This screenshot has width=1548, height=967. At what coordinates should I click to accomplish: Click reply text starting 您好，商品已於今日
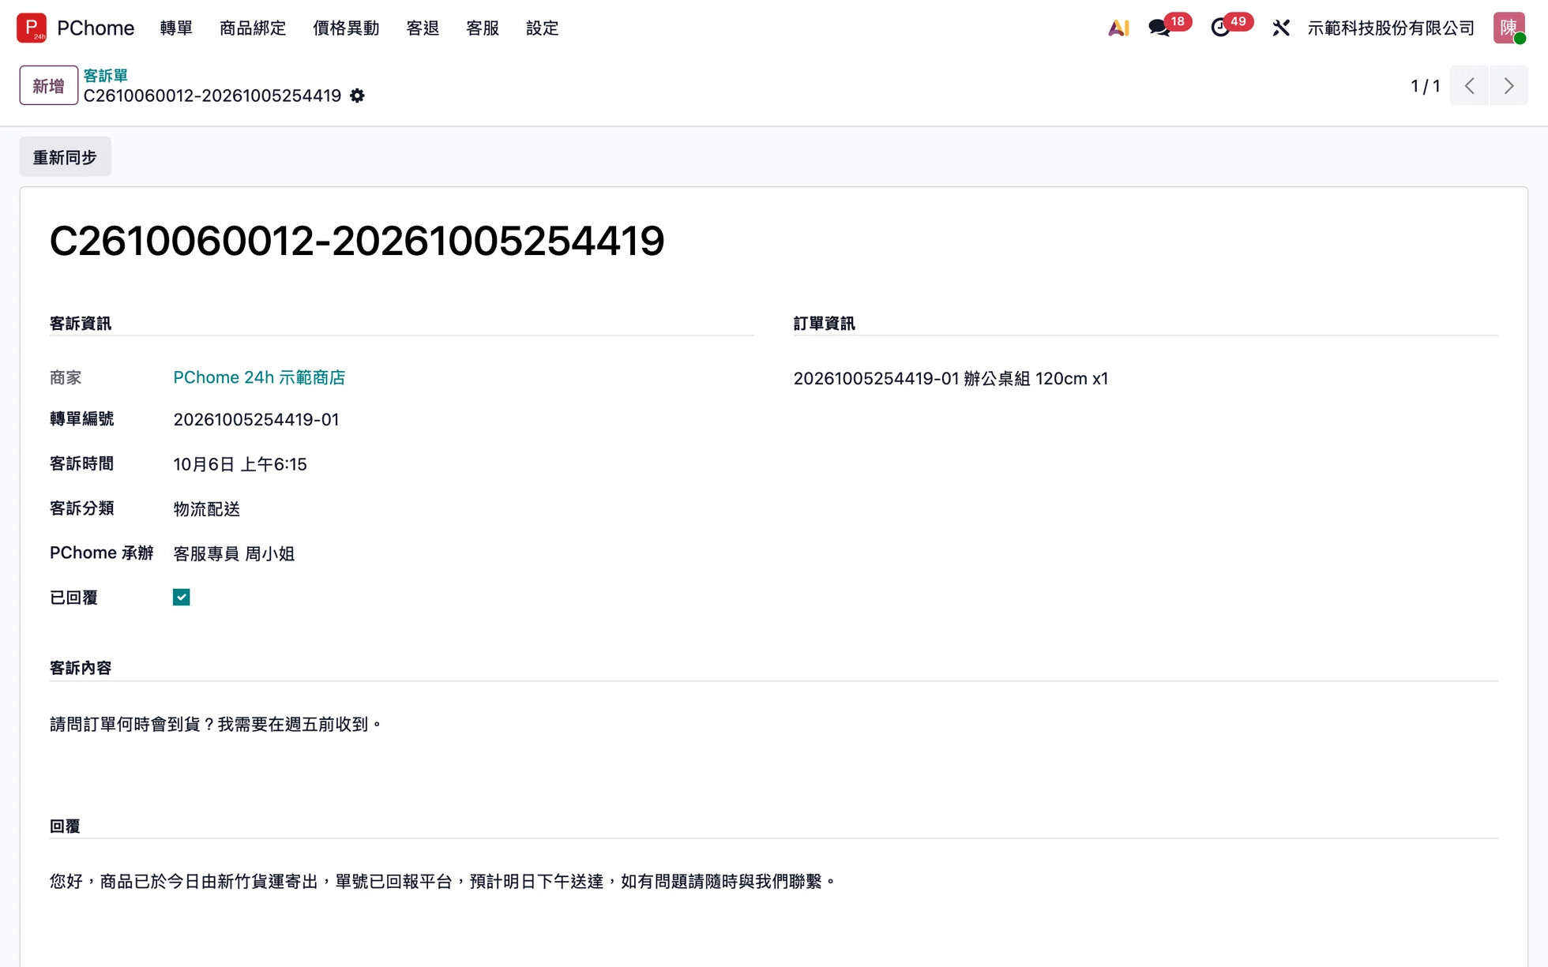(x=443, y=881)
